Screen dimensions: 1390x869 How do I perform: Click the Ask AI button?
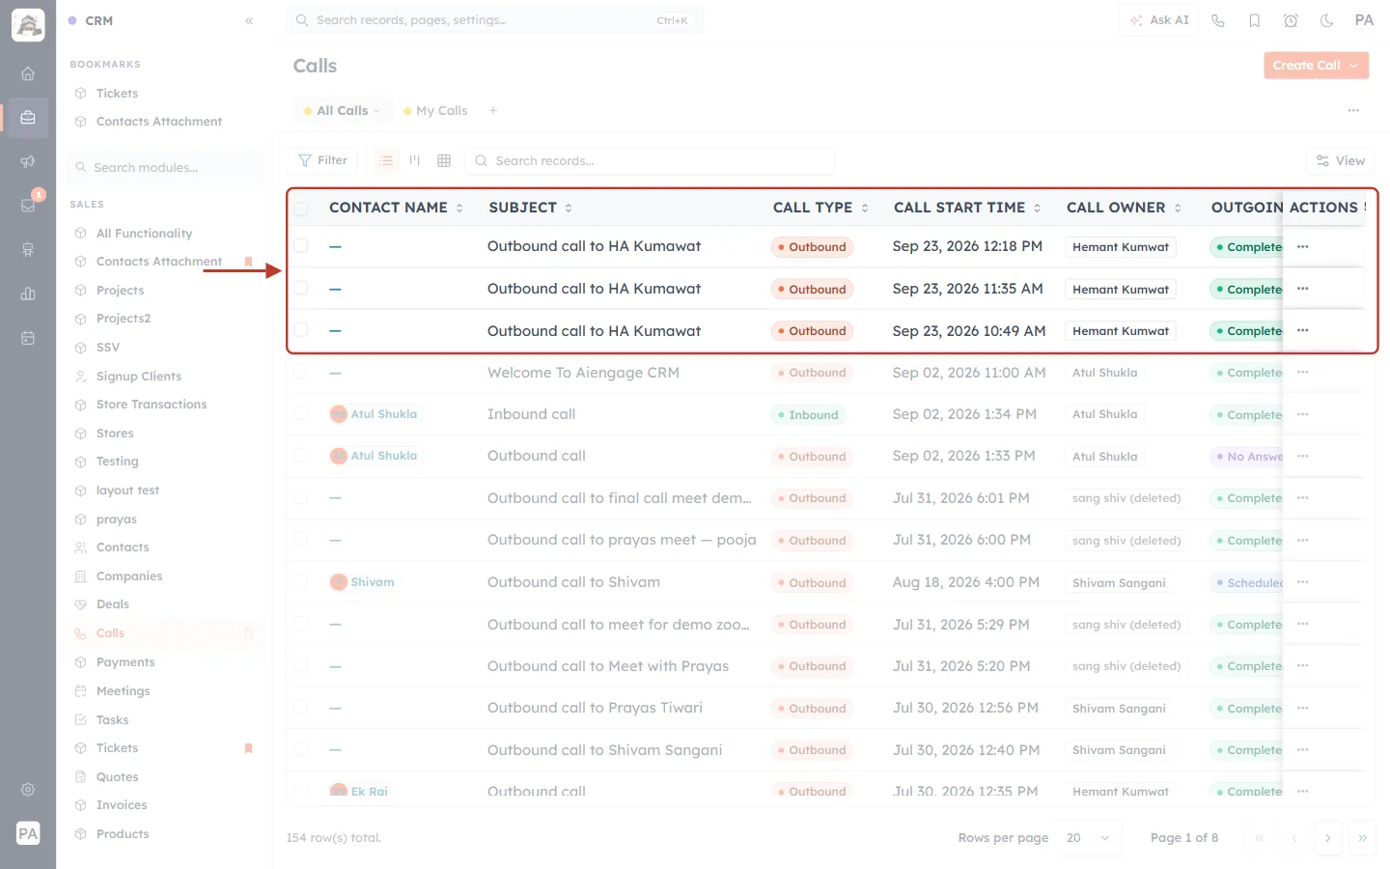click(x=1159, y=20)
